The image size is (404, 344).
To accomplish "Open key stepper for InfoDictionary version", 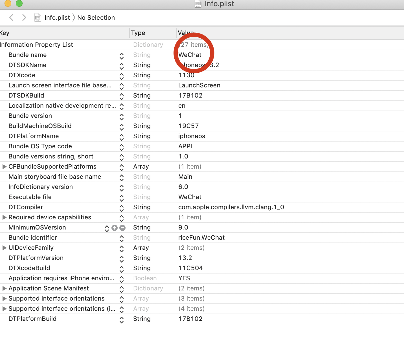I will [122, 188].
